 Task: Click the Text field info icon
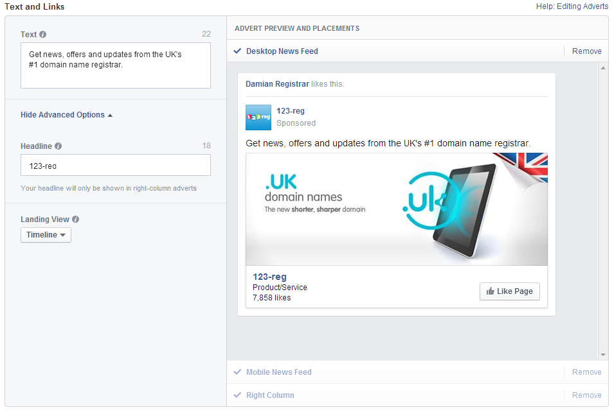(42, 35)
